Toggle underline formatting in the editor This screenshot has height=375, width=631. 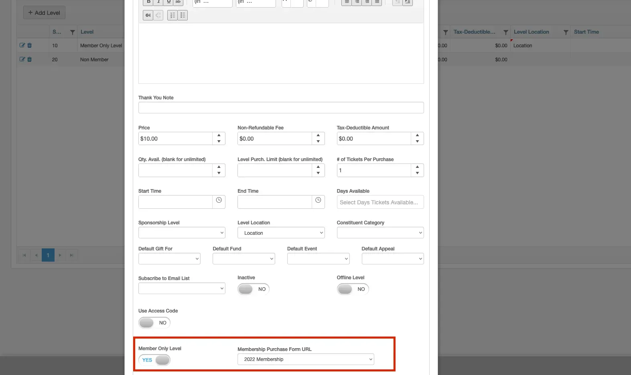[168, 2]
